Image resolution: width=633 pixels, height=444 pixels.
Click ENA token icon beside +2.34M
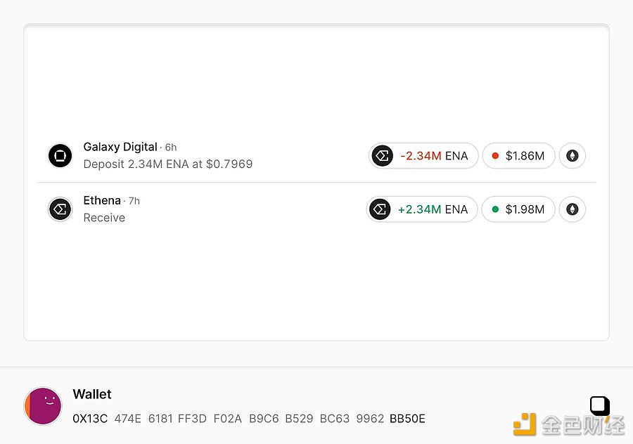(380, 209)
